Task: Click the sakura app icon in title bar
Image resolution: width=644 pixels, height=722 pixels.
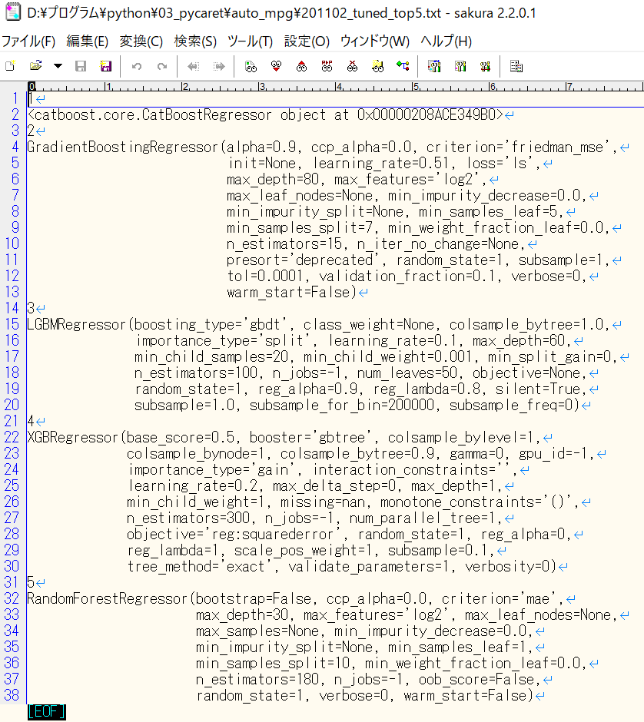Action: [12, 12]
